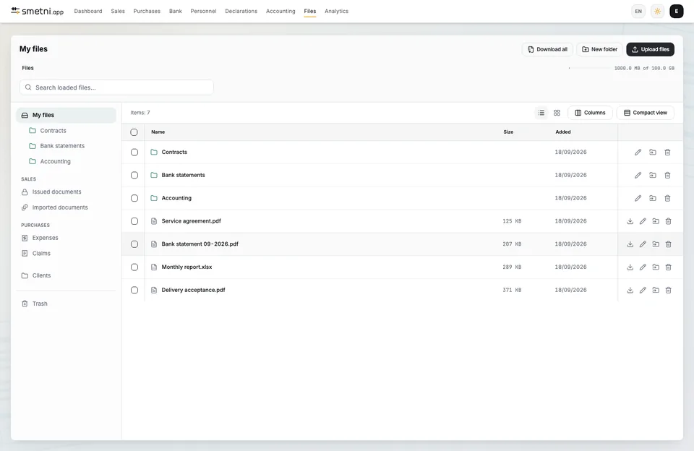Click the Upload files button
The width and height of the screenshot is (694, 451).
coord(650,50)
